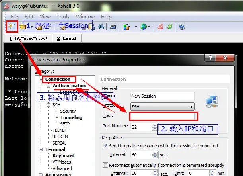The height and width of the screenshot is (176, 243).
Task: Launch the green Xftp toolbar icon
Action: tap(169, 27)
